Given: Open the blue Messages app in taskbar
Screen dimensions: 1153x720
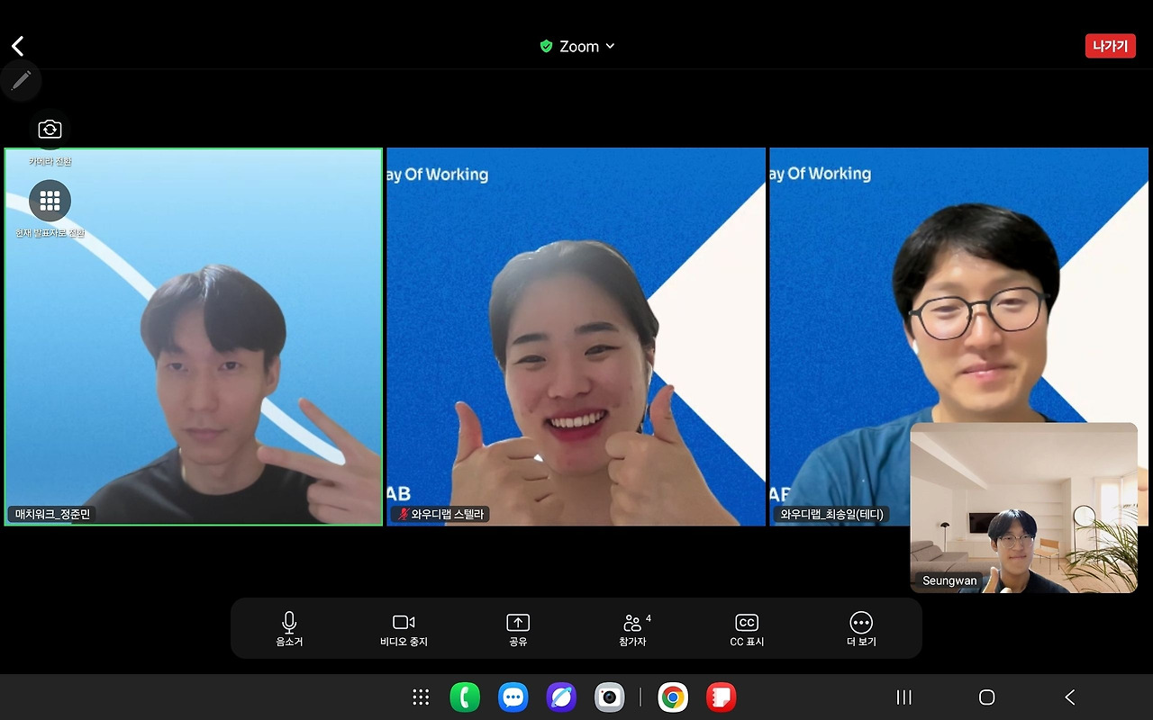Looking at the screenshot, I should tap(513, 697).
